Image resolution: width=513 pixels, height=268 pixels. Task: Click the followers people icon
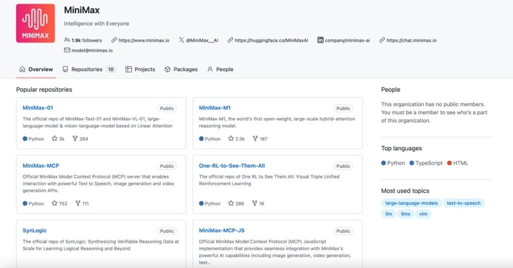pos(67,40)
